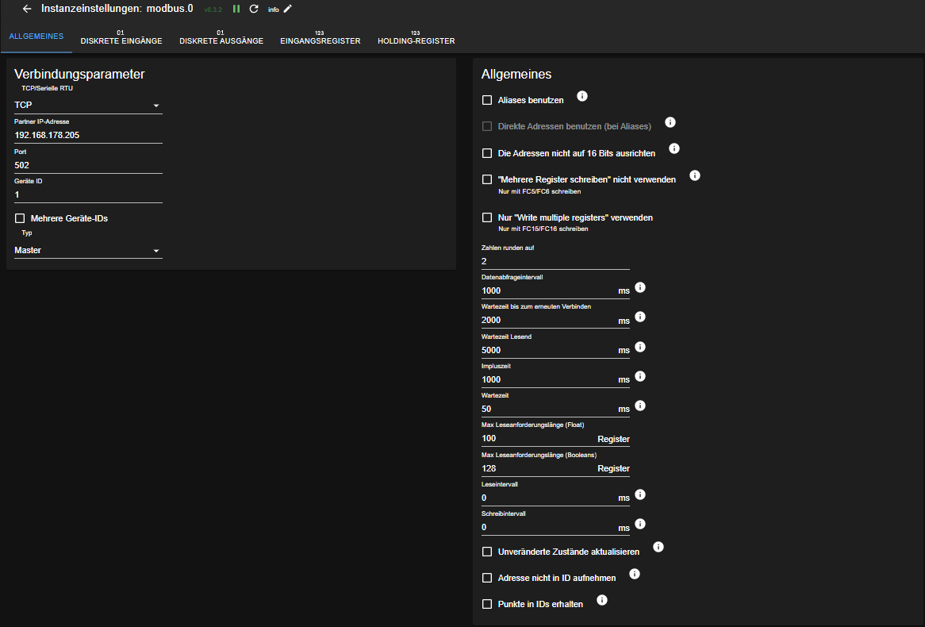925x627 pixels.
Task: Show info for Adresse nicht in ID aufnehmen
Action: click(634, 574)
